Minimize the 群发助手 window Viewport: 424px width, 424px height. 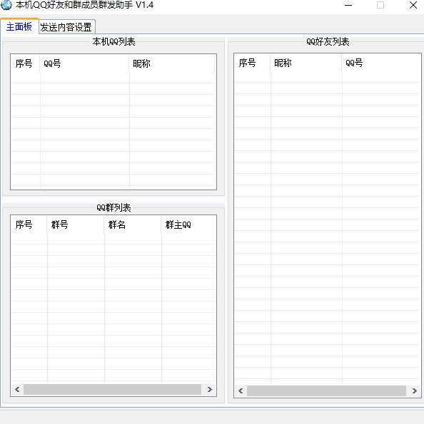click(348, 5)
